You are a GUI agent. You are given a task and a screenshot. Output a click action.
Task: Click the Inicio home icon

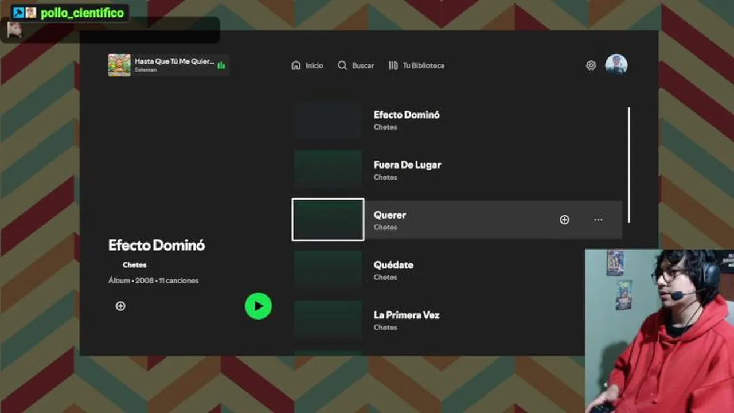coord(296,65)
